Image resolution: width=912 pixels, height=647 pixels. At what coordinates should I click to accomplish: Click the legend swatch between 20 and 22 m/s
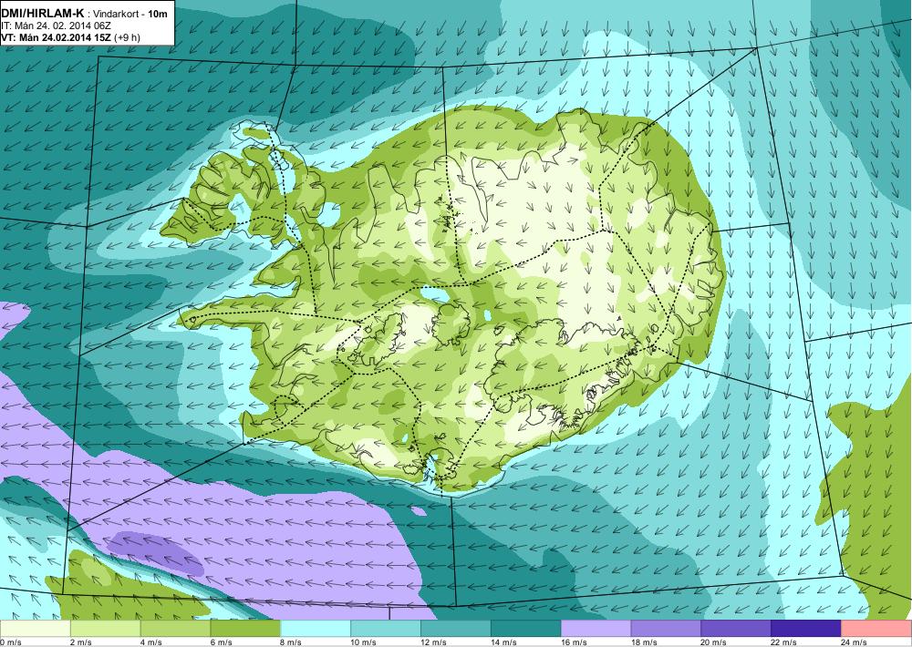coord(736,629)
